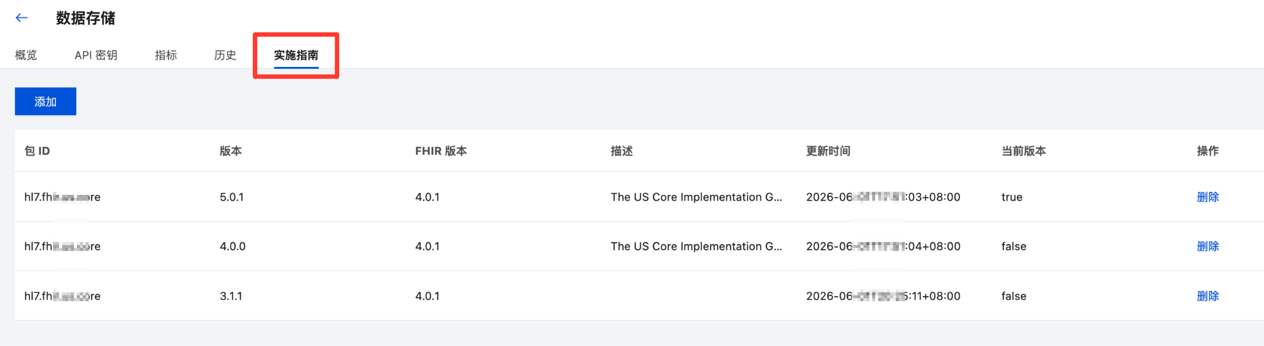The width and height of the screenshot is (1264, 346).
Task: Delete the version 3.1.1 package
Action: [1208, 296]
